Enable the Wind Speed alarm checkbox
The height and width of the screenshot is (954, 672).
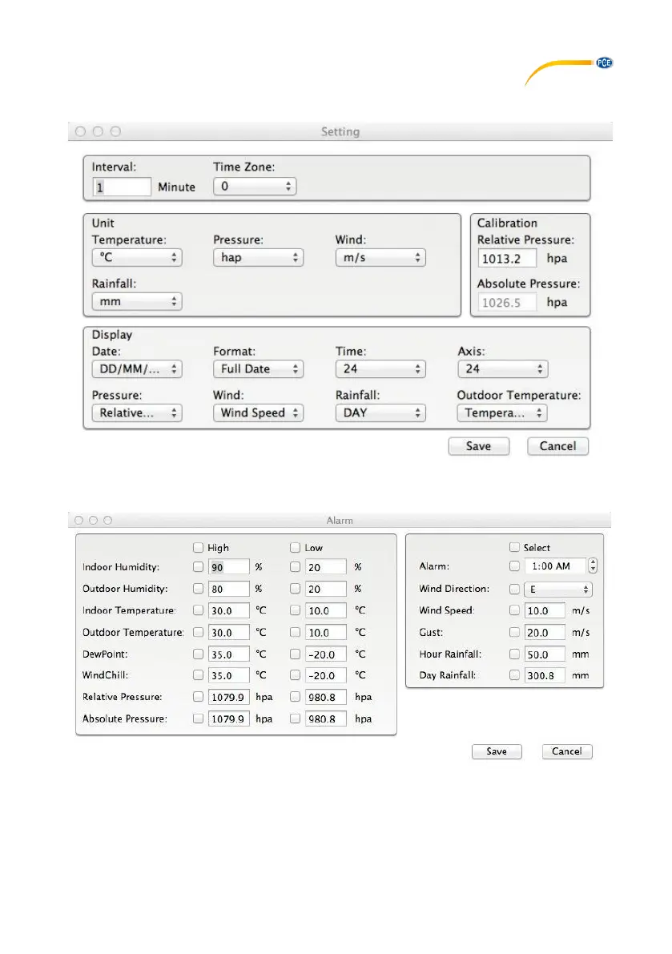(514, 610)
